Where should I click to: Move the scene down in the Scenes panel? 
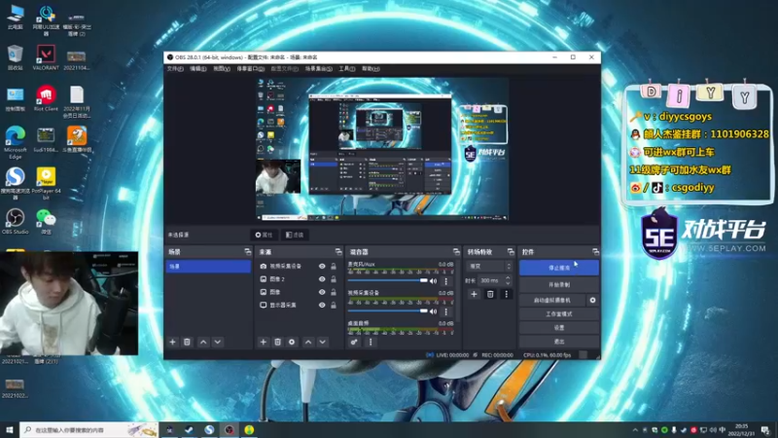pyautogui.click(x=218, y=342)
